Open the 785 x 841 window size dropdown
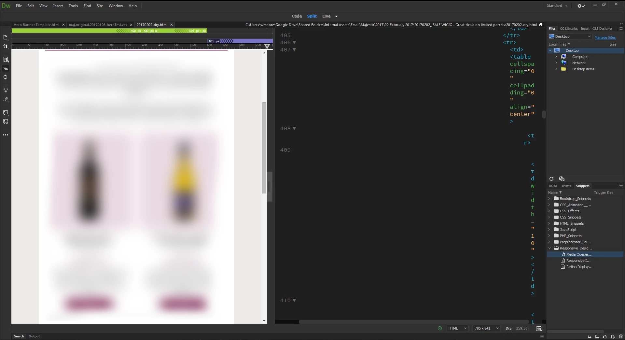625x340 pixels. [x=487, y=328]
